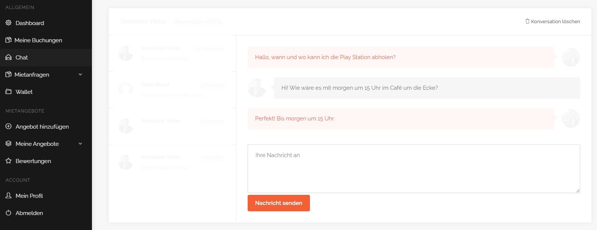Click the Meine Buchungen sidebar icon
This screenshot has width=597, height=230.
pos(8,40)
